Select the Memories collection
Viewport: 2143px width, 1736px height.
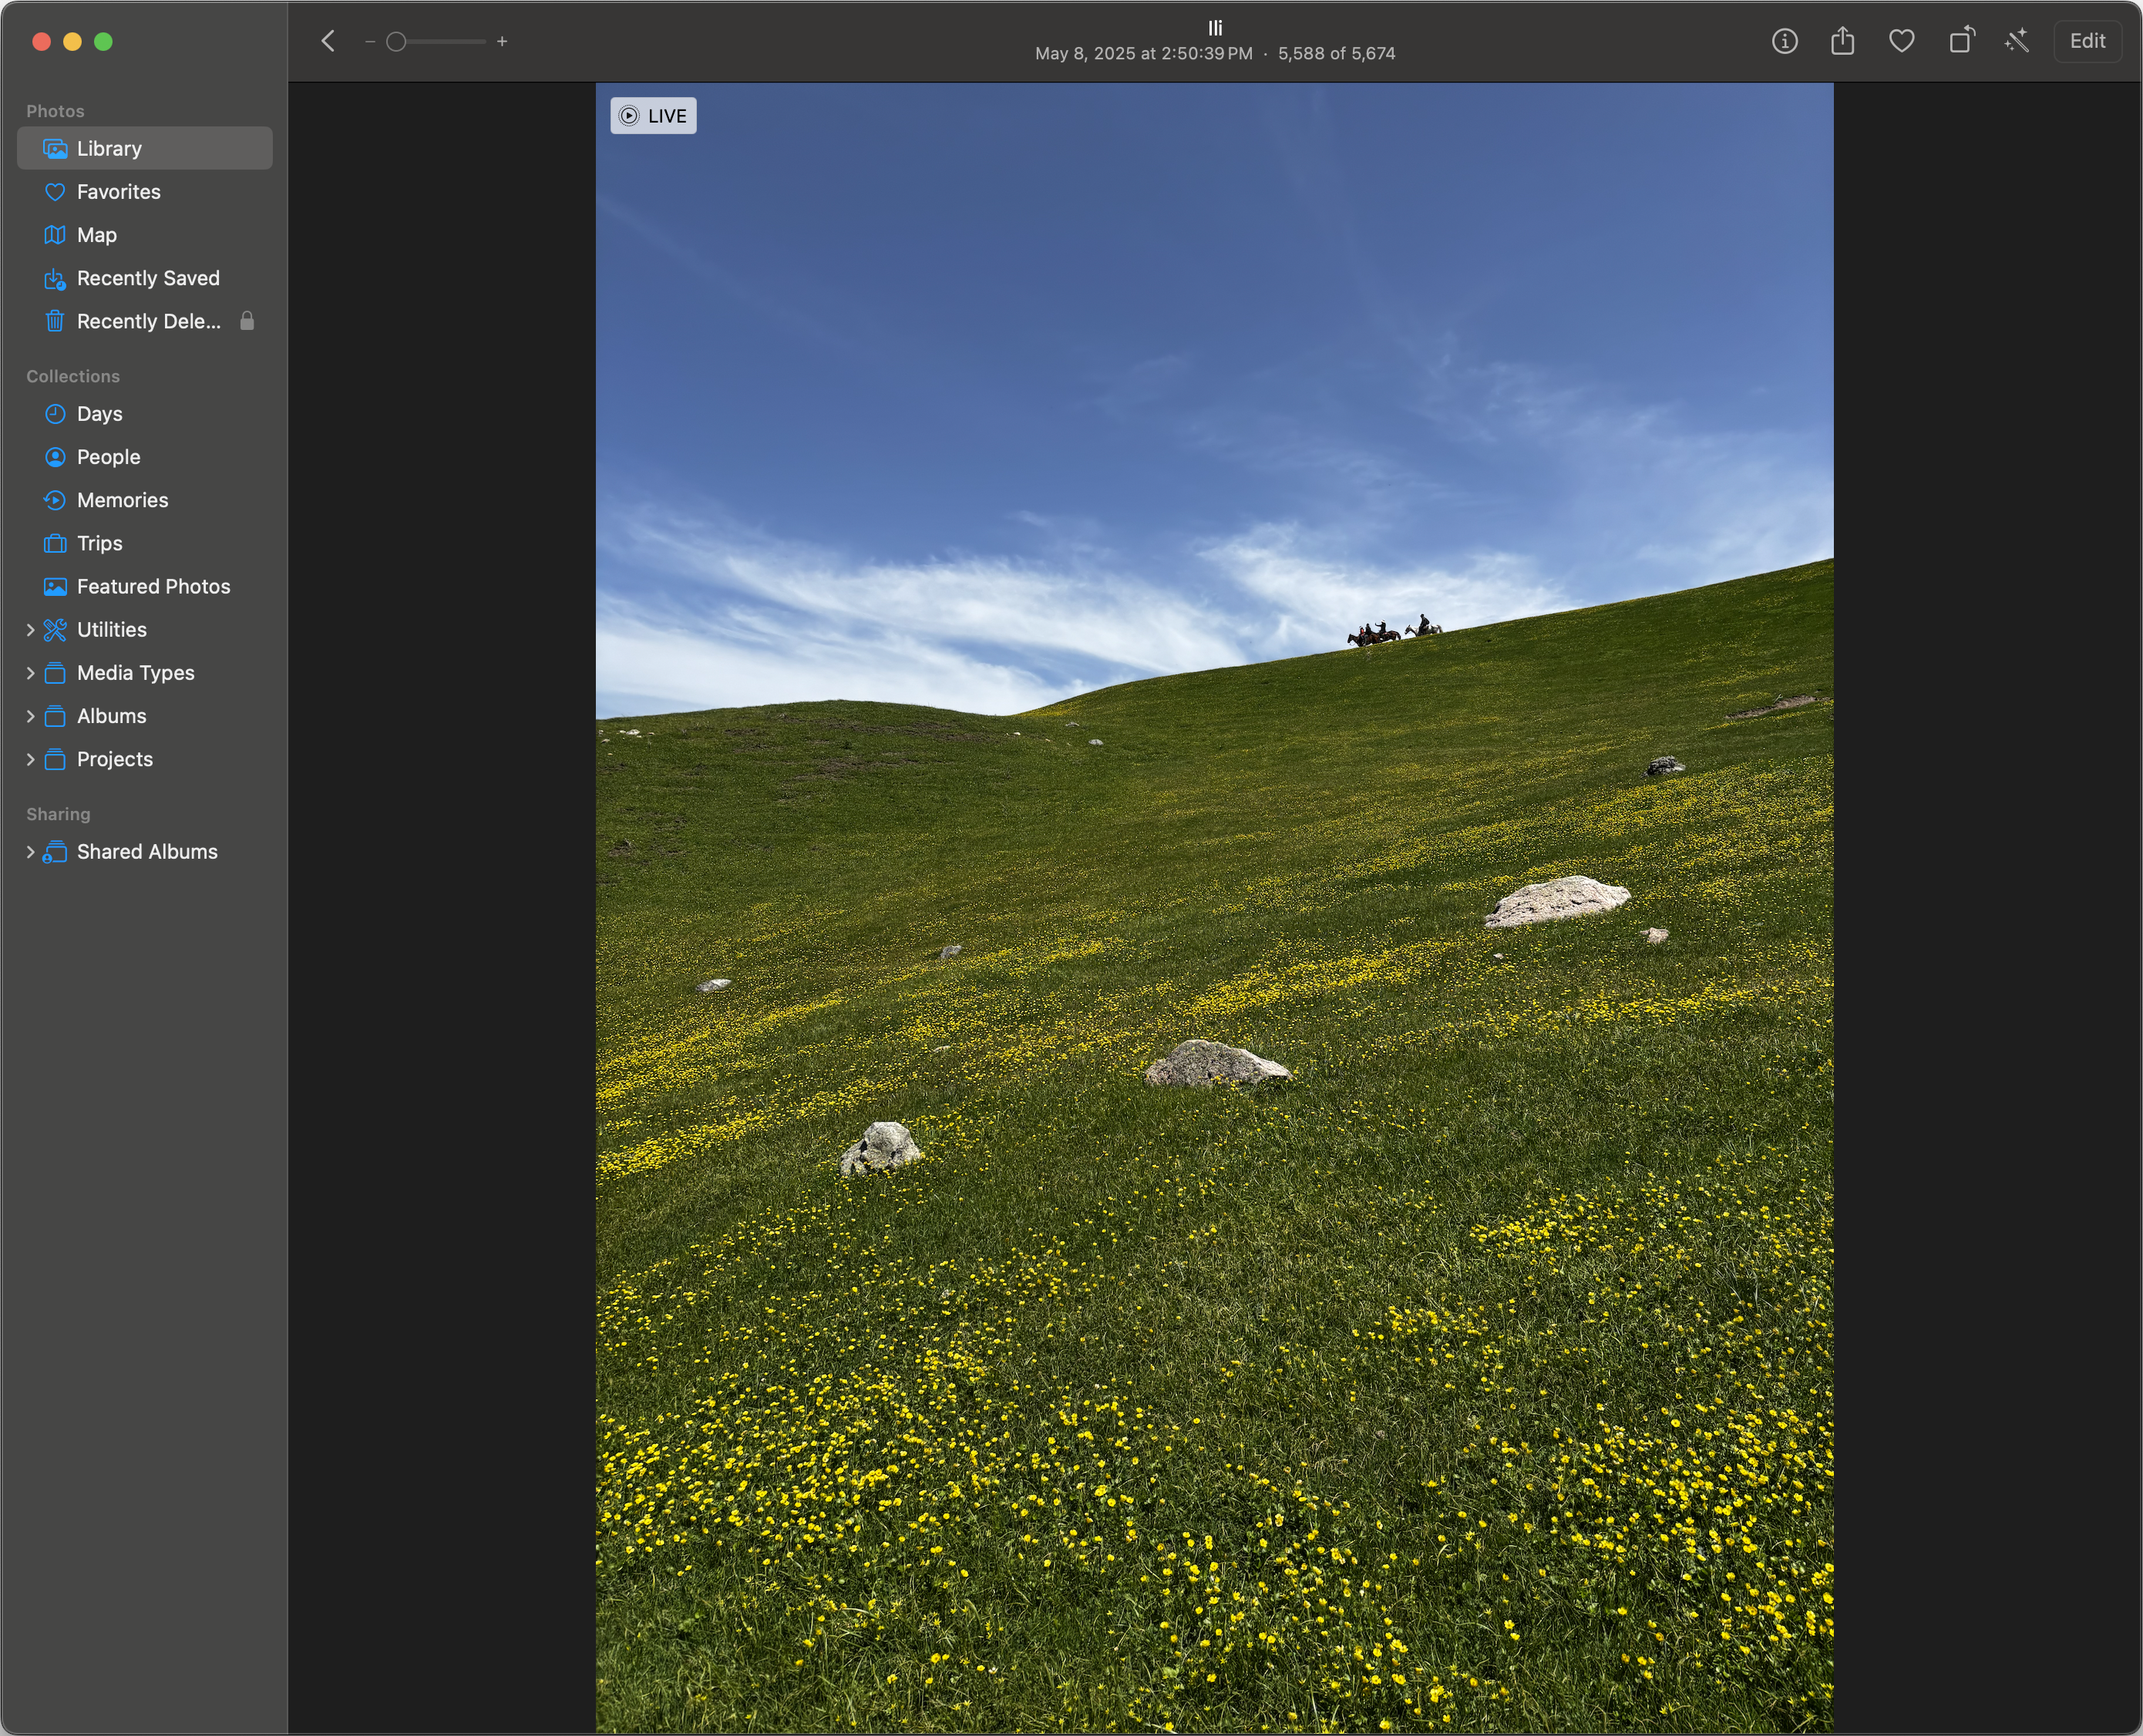[x=122, y=500]
